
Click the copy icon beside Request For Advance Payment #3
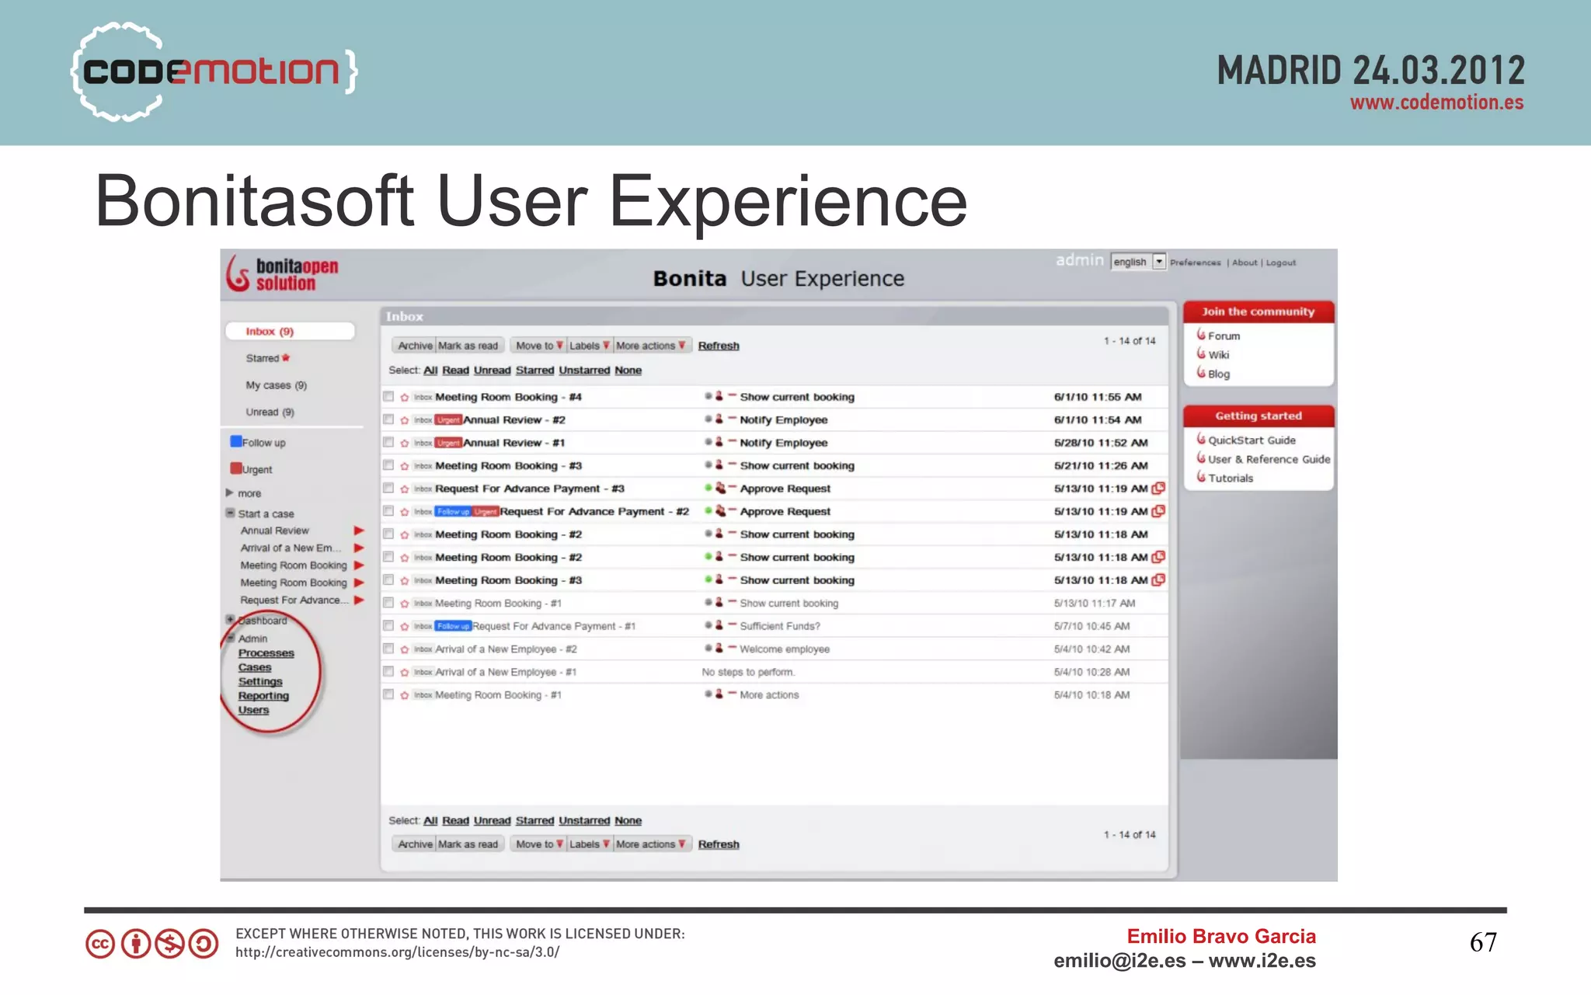[x=1158, y=489]
